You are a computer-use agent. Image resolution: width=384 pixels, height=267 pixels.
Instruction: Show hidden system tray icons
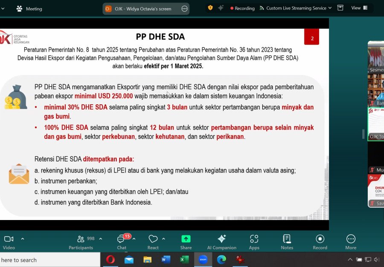[x=350, y=259]
